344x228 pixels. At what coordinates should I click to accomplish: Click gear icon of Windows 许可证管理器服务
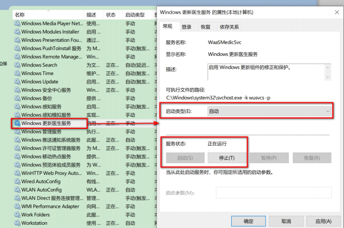point(17,148)
